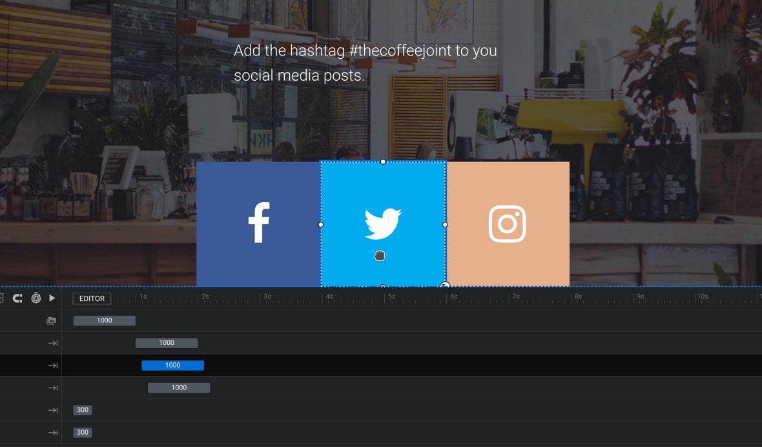The height and width of the screenshot is (447, 762).
Task: Select the hashtag #thecoffeejoint text layer
Action: [365, 63]
